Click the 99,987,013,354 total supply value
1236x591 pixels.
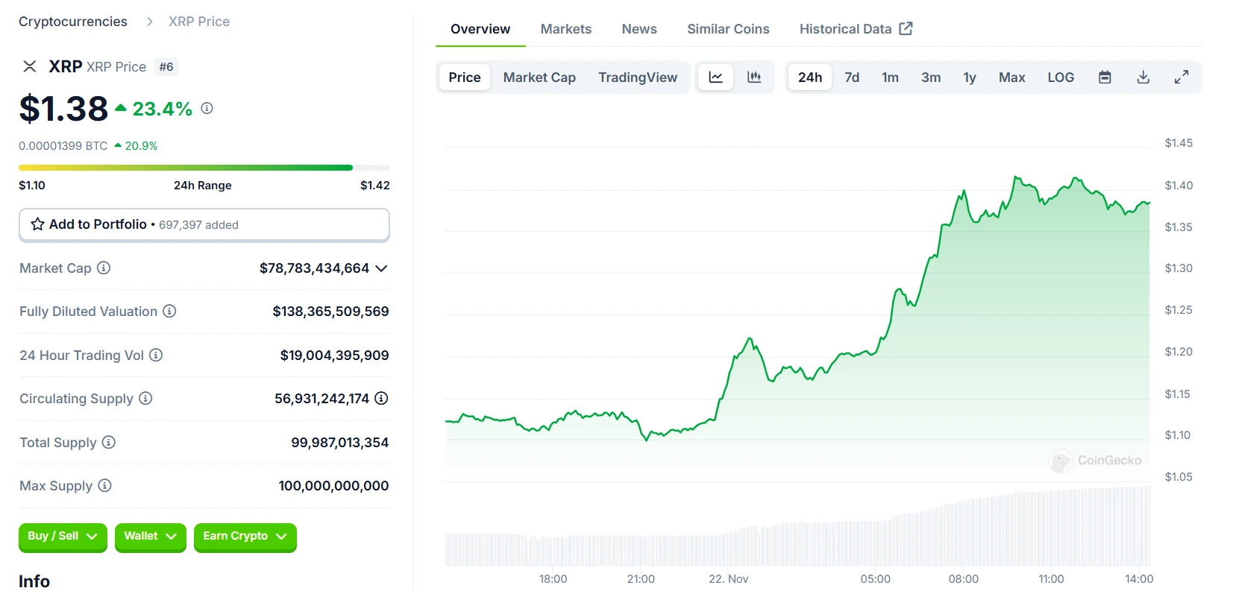tap(339, 443)
